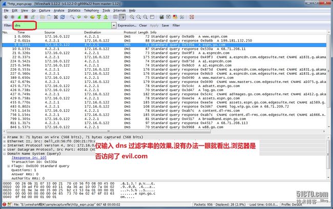Reset zoom to normal size
333x209 pixels.
pos(145,17)
